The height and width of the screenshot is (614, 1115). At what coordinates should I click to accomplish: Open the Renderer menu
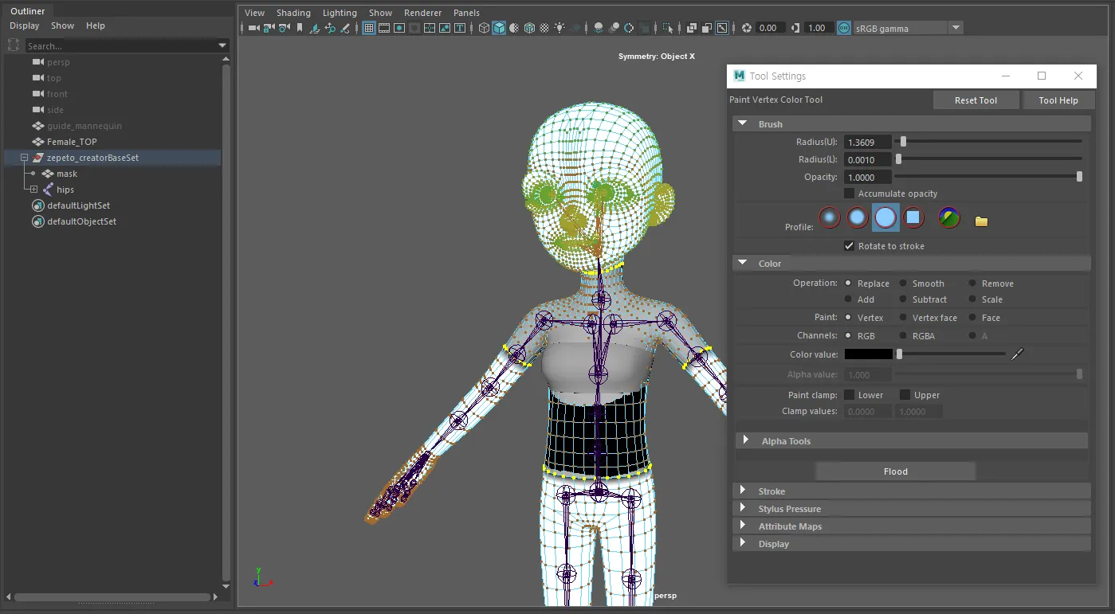[x=422, y=13]
